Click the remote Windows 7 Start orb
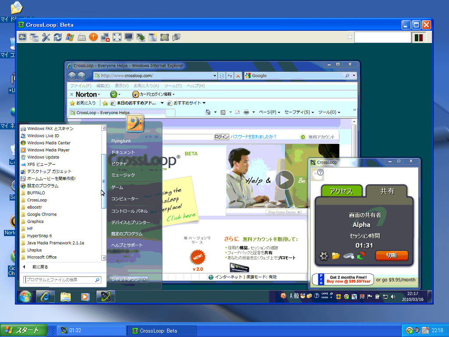449x337 pixels. tap(25, 297)
